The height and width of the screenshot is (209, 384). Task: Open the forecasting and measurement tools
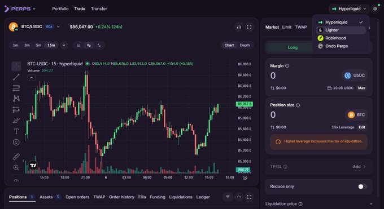[16, 109]
